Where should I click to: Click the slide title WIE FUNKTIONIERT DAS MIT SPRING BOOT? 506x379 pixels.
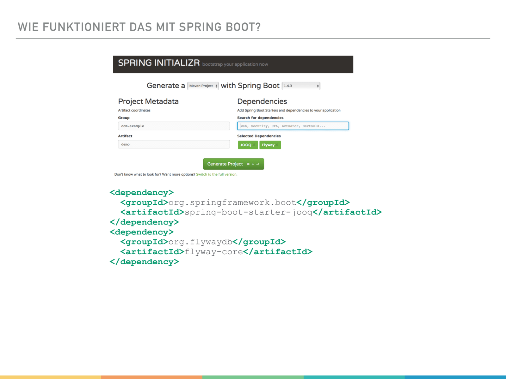click(x=139, y=27)
